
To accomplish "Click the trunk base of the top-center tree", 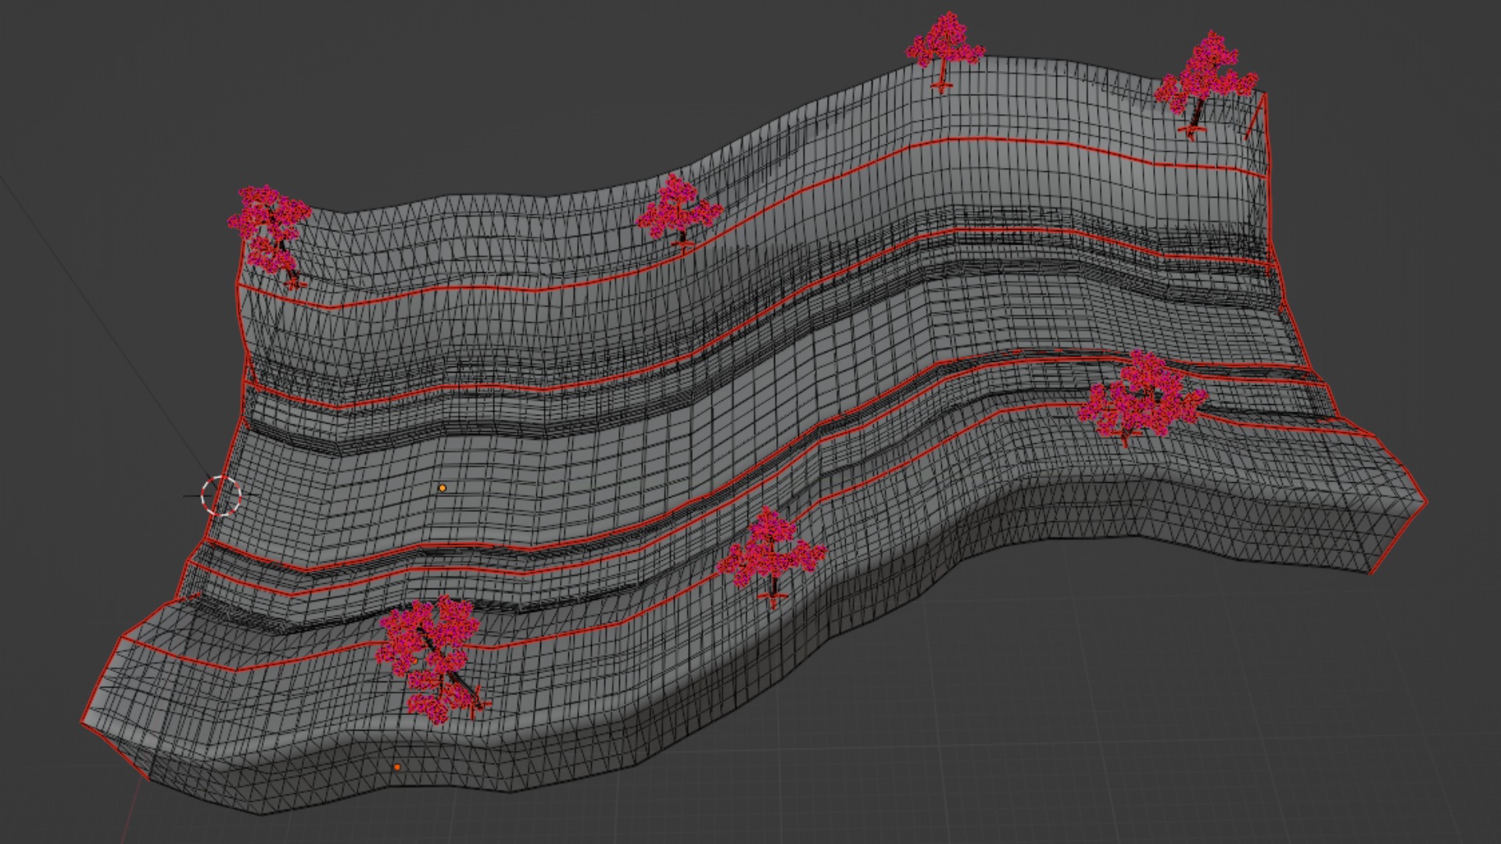I will click(941, 83).
